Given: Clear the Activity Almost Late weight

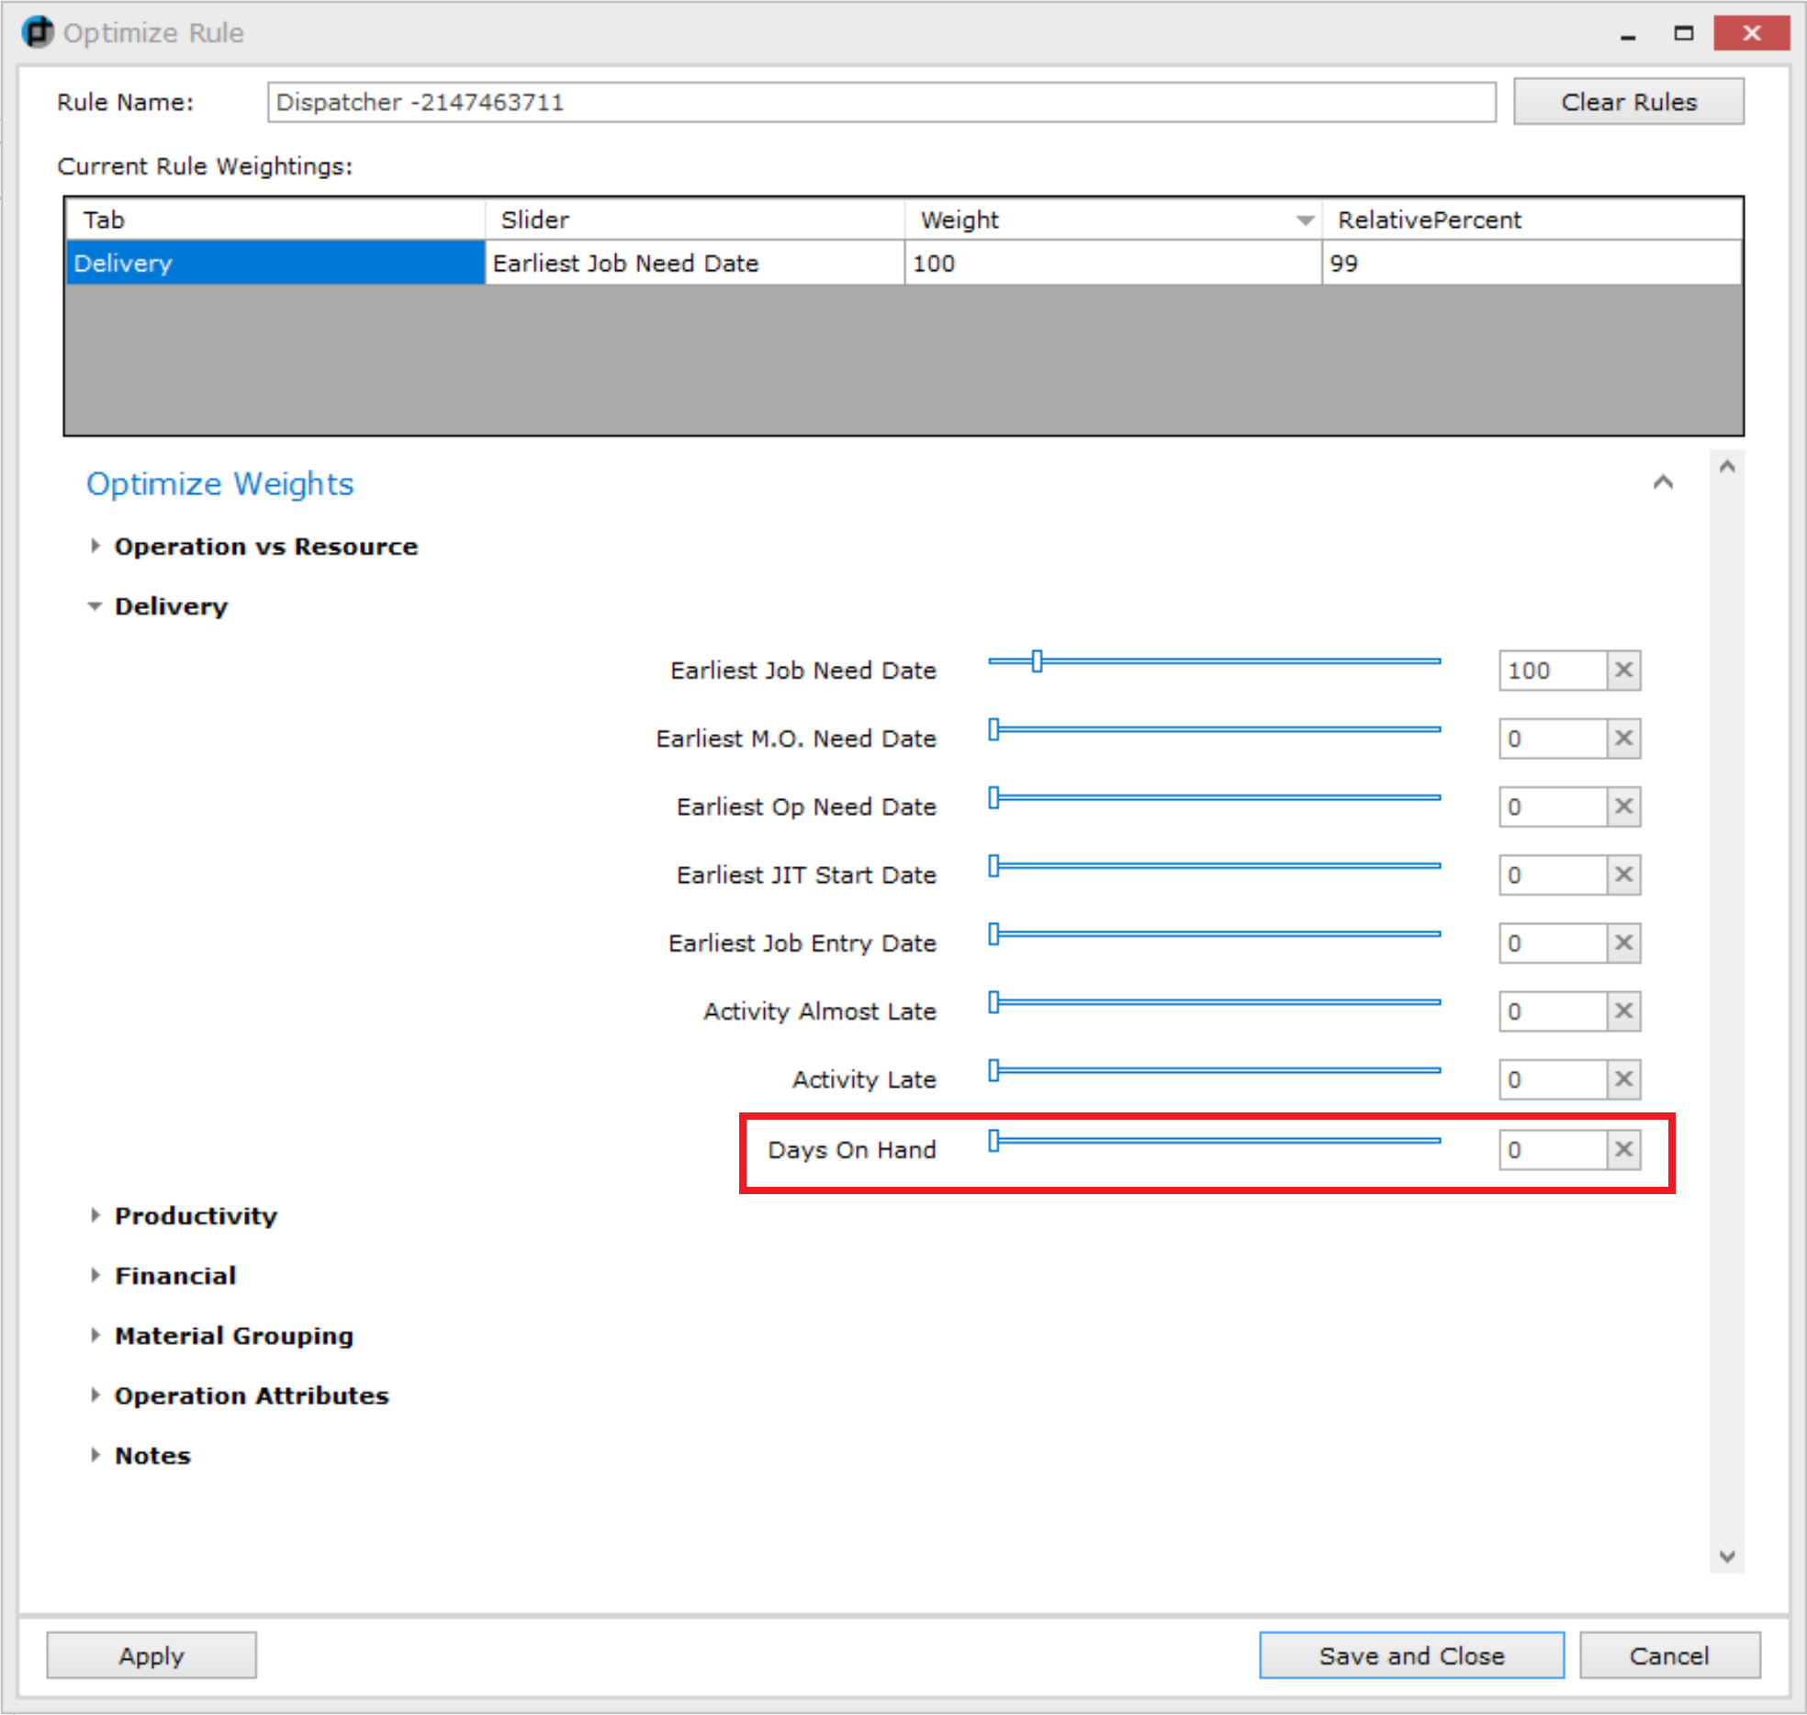Looking at the screenshot, I should tap(1623, 1010).
